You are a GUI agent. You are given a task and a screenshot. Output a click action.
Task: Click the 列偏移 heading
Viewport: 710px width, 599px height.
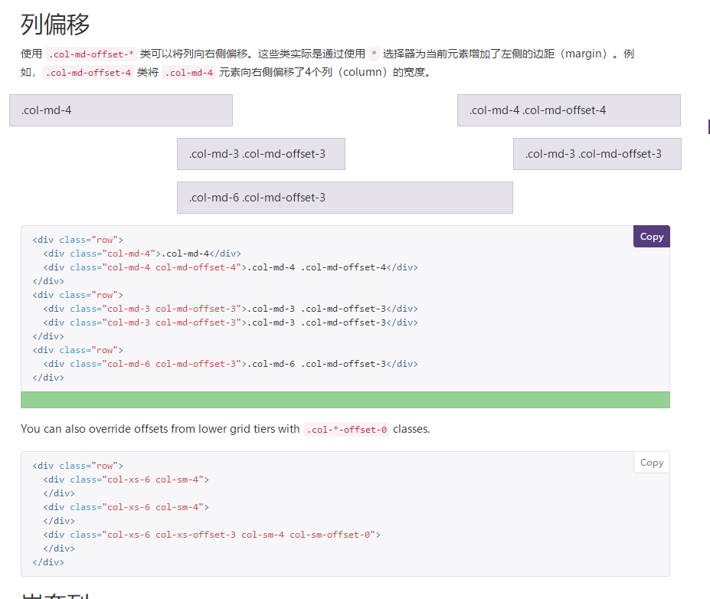coord(54,24)
